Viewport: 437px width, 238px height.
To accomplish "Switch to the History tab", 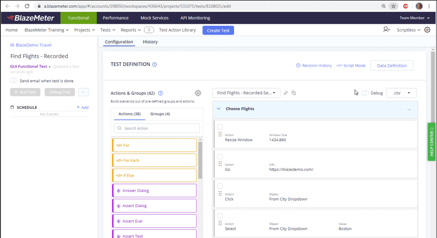I will click(150, 42).
